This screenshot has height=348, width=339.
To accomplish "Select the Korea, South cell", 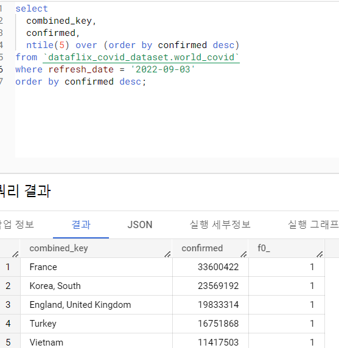I will click(x=96, y=286).
